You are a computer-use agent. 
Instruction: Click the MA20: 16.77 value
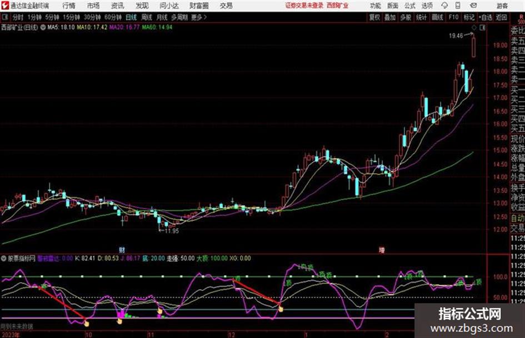[124, 27]
